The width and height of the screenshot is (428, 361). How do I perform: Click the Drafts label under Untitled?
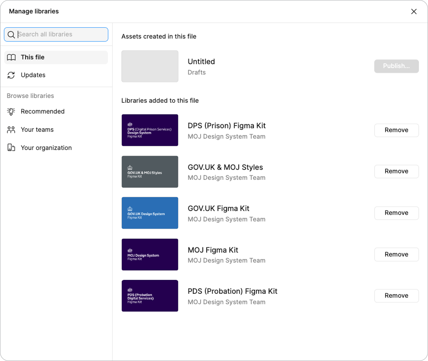click(x=197, y=72)
